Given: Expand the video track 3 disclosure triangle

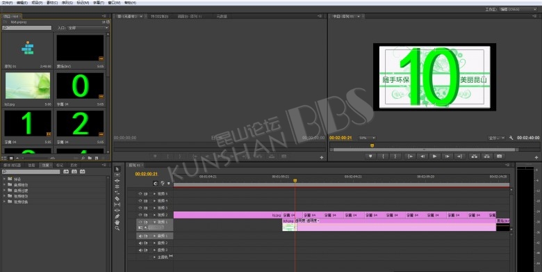Looking at the screenshot, I should [x=154, y=208].
